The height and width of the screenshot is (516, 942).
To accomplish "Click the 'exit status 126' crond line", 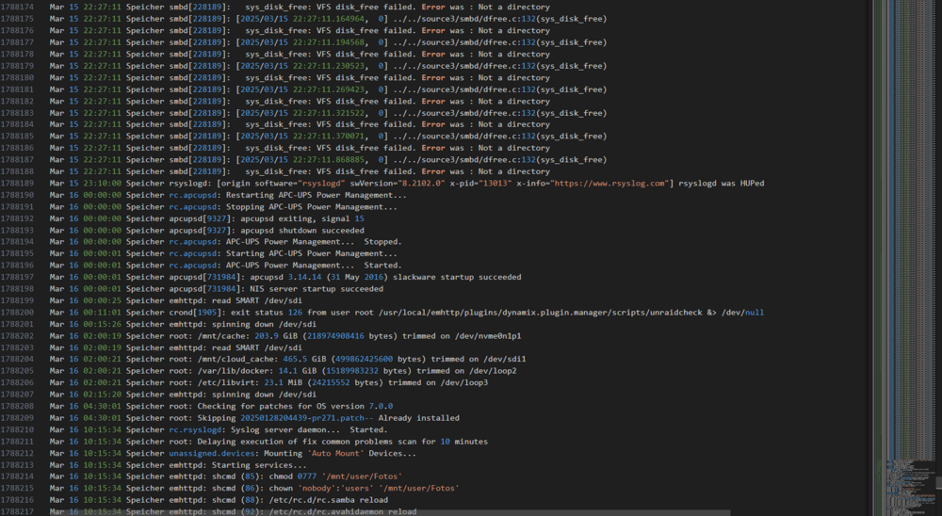I will click(407, 313).
